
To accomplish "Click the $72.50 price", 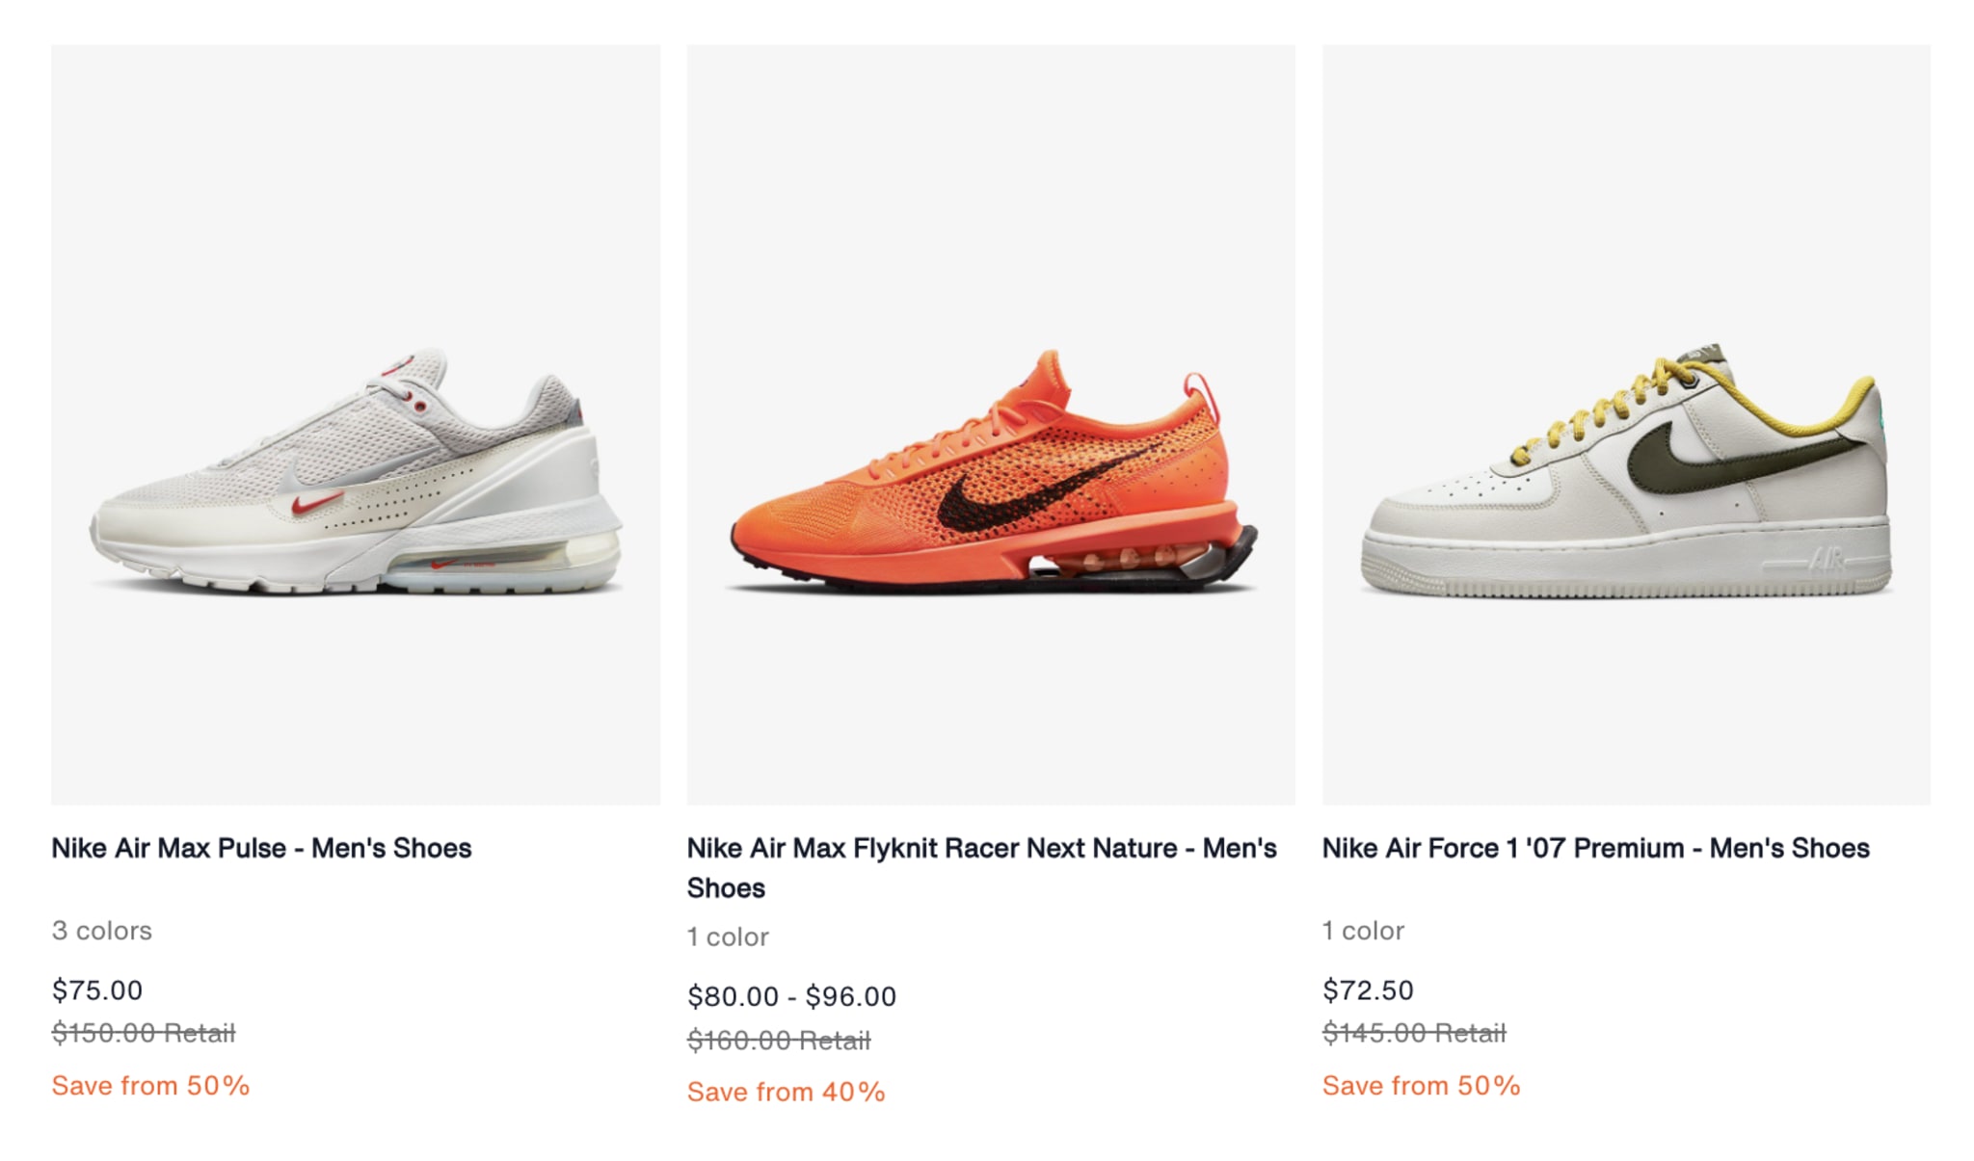I will [x=1368, y=989].
